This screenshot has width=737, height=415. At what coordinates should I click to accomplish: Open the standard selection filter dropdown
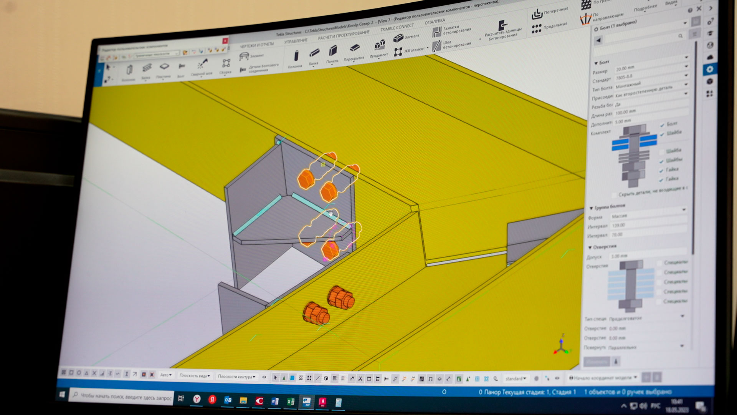click(x=516, y=379)
